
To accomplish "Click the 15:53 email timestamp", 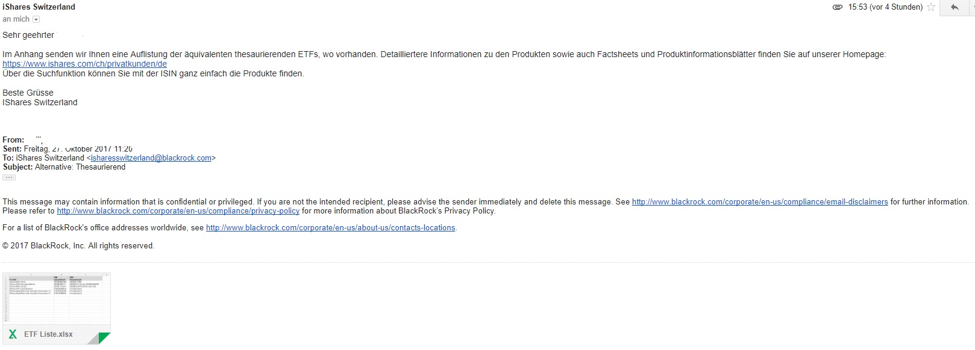I will pos(885,7).
